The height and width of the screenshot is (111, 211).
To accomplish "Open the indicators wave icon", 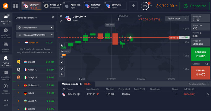I will coord(62,69).
